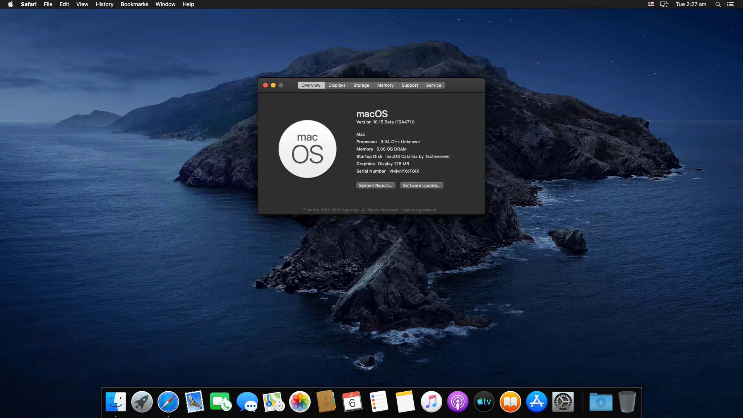Open the Bookmarks menu
Screen dimensions: 743x418
pyautogui.click(x=134, y=4)
